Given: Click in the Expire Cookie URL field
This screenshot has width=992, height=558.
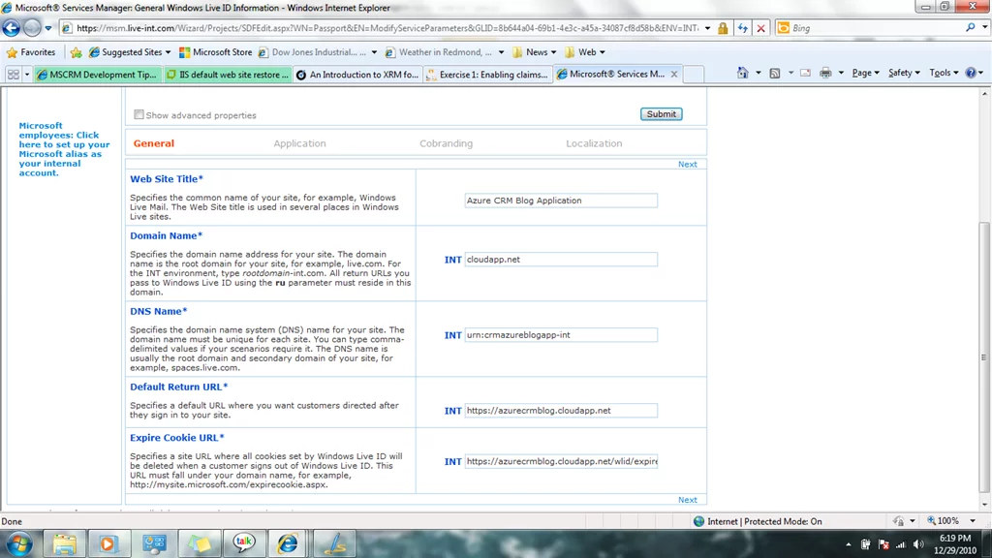Looking at the screenshot, I should point(561,461).
